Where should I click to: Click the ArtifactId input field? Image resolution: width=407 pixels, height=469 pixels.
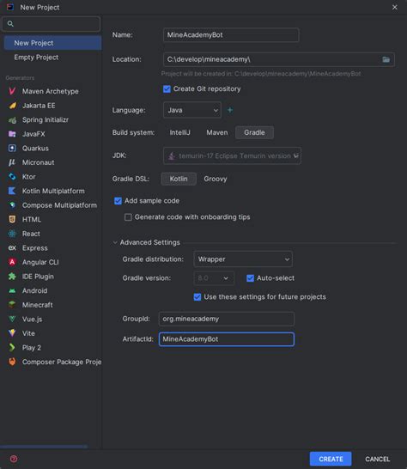coord(227,339)
